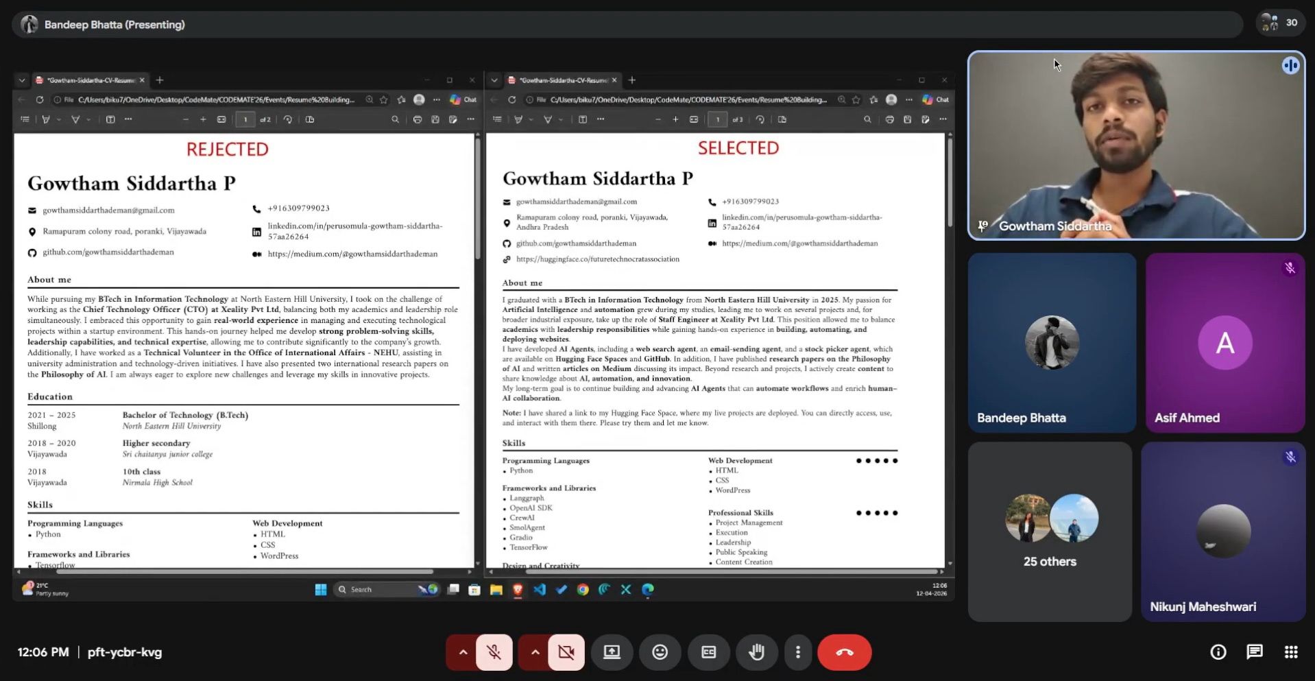The height and width of the screenshot is (681, 1315).
Task: Open the tab list chevron in SELECTED window
Action: [x=494, y=80]
